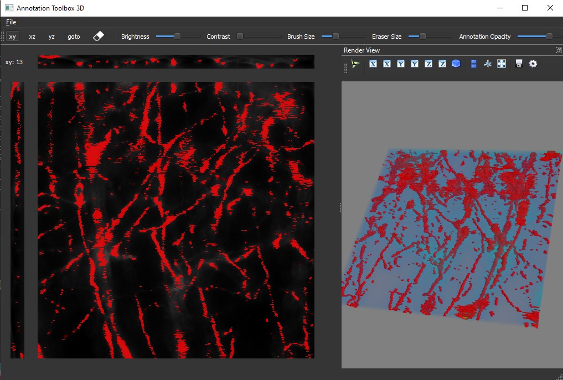Switch to the xz slice view
Viewport: 563px width, 380px height.
coord(32,37)
